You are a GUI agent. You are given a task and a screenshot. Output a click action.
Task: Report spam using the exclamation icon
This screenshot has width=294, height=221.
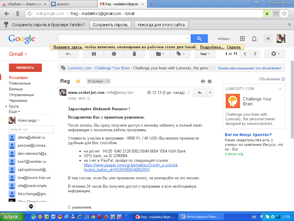pos(114,54)
